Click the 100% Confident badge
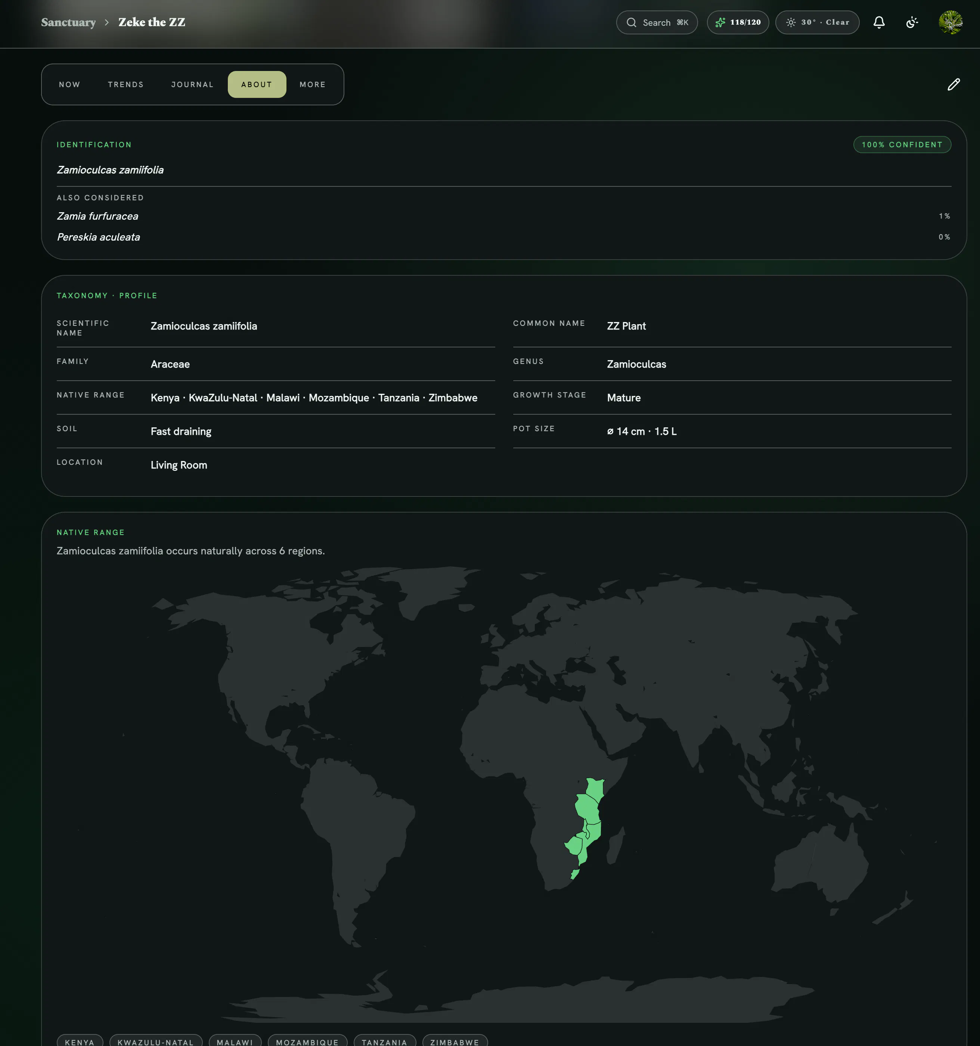 (x=902, y=145)
